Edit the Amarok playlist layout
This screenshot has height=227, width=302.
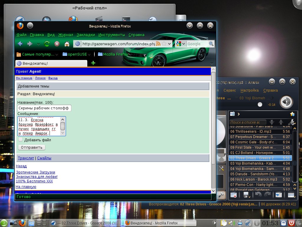292,195
